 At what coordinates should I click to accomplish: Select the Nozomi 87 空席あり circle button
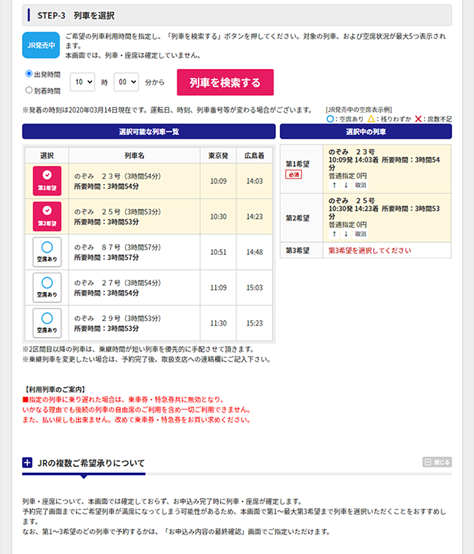click(47, 252)
